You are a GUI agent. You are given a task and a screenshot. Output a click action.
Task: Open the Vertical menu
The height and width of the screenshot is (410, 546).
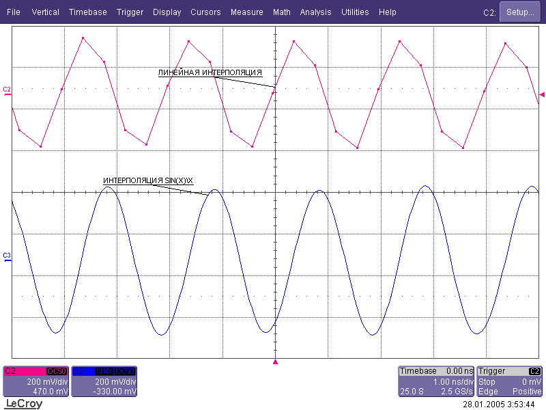tap(45, 12)
